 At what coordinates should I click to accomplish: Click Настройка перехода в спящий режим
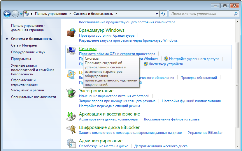click(x=109, y=106)
